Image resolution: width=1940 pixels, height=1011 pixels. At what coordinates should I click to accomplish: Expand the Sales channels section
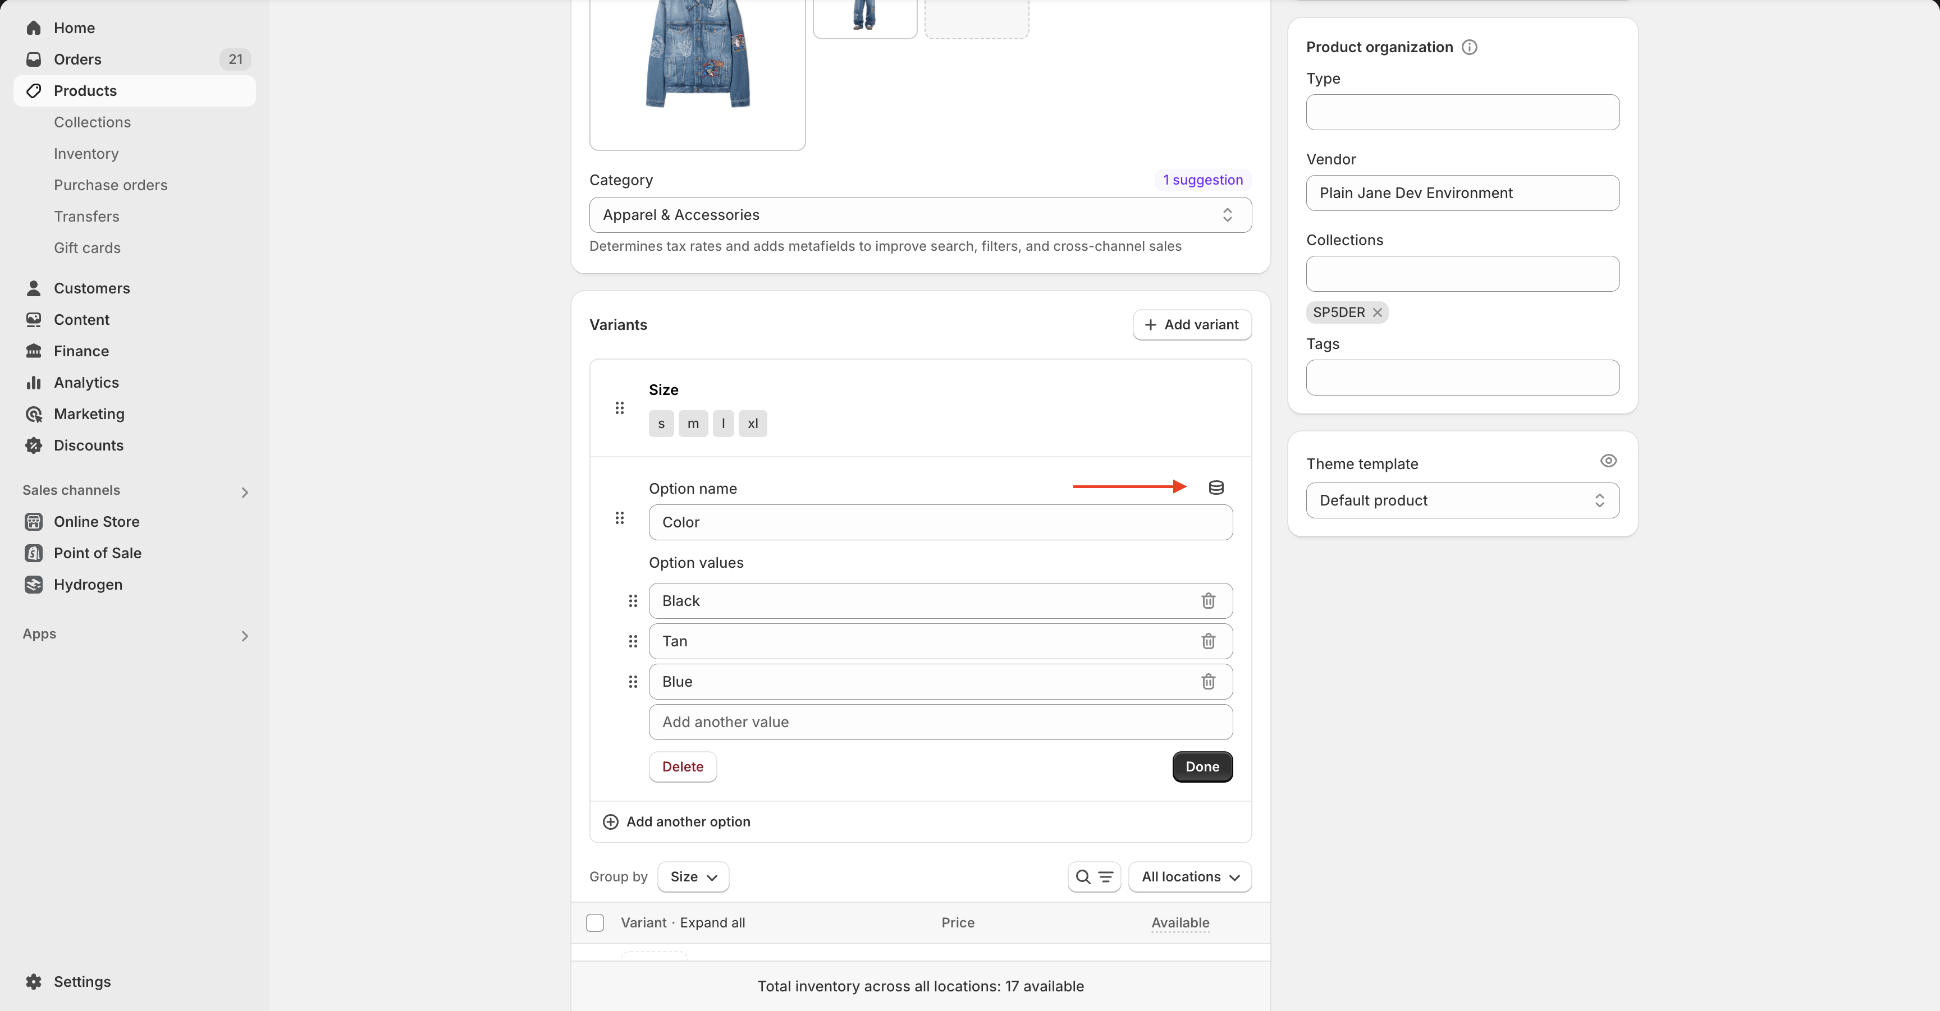(x=244, y=493)
